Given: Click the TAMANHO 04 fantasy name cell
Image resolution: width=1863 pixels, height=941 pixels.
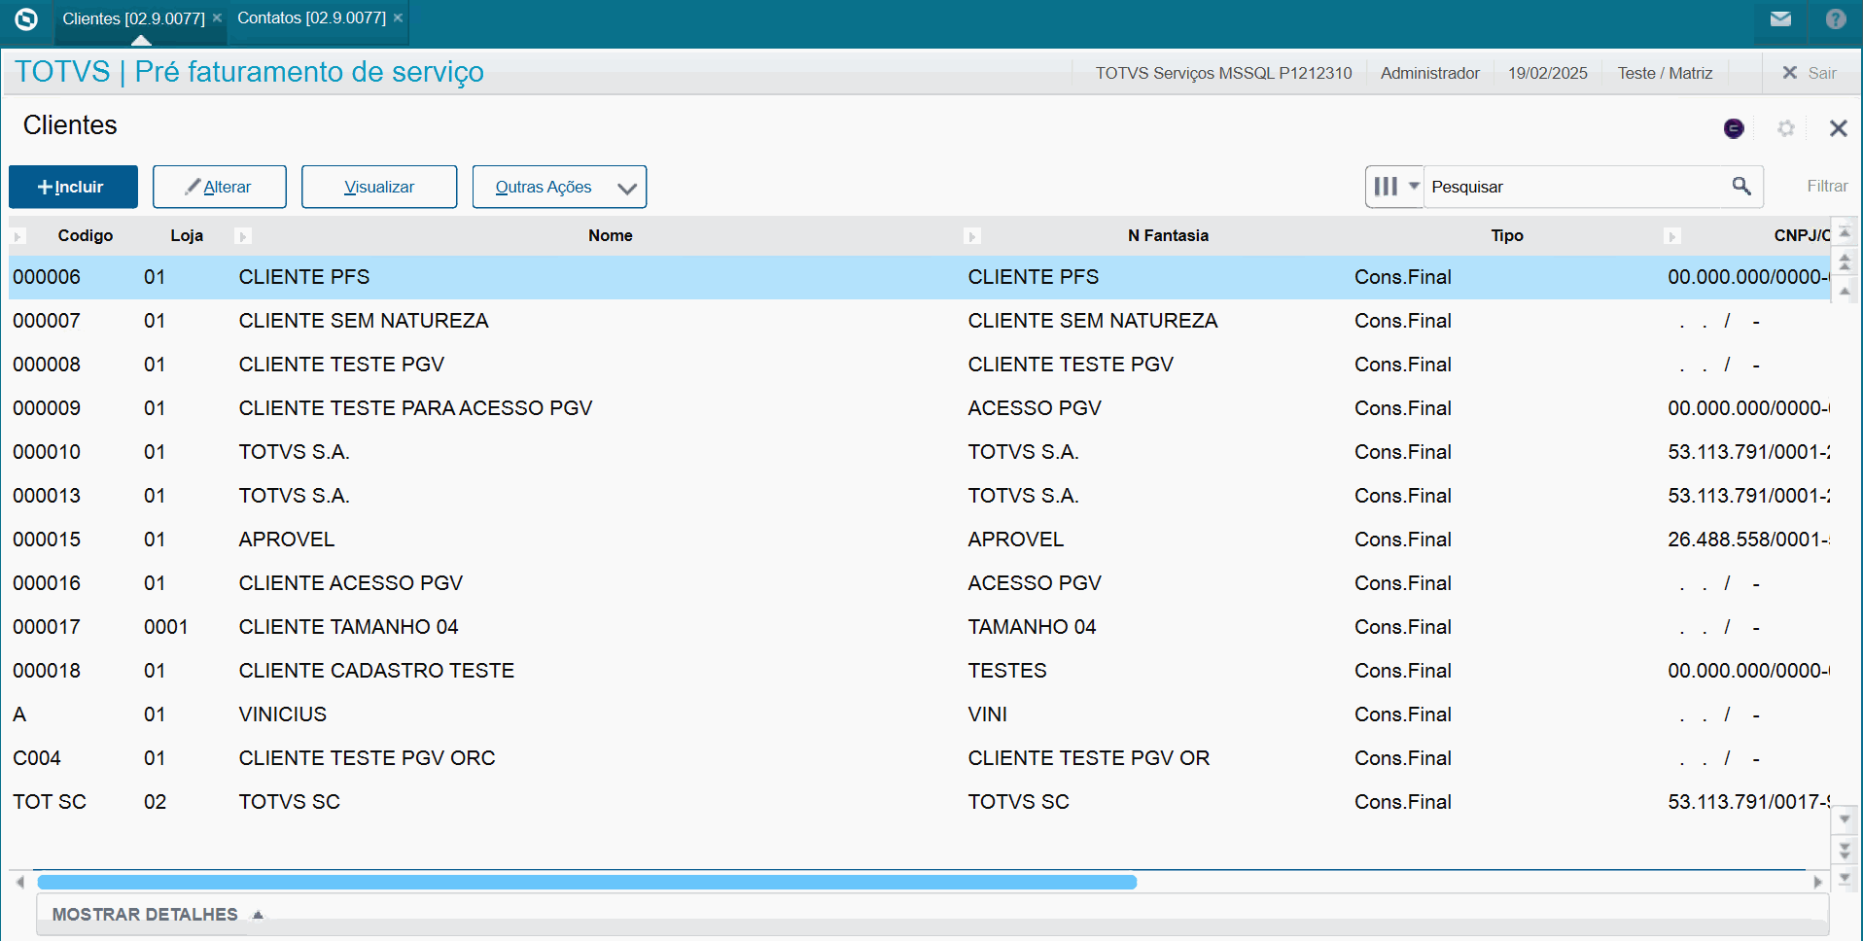Looking at the screenshot, I should click(1032, 627).
